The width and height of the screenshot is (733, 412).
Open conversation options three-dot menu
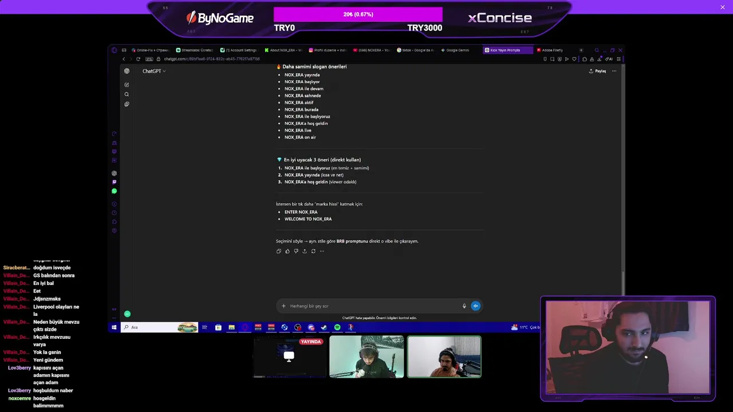tap(614, 71)
